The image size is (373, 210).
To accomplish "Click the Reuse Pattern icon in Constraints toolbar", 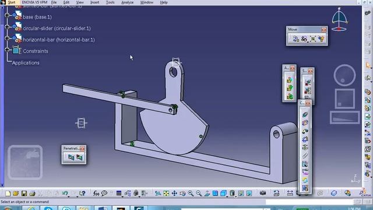I will pyautogui.click(x=305, y=188).
